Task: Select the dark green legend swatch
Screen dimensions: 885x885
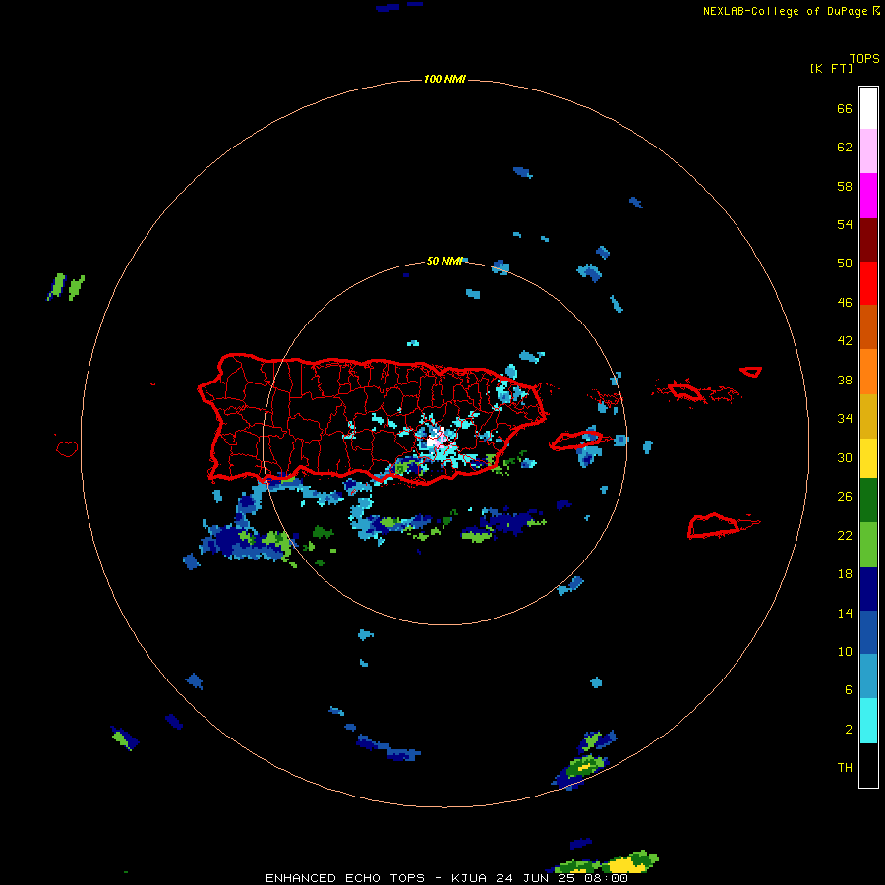Action: tap(868, 501)
